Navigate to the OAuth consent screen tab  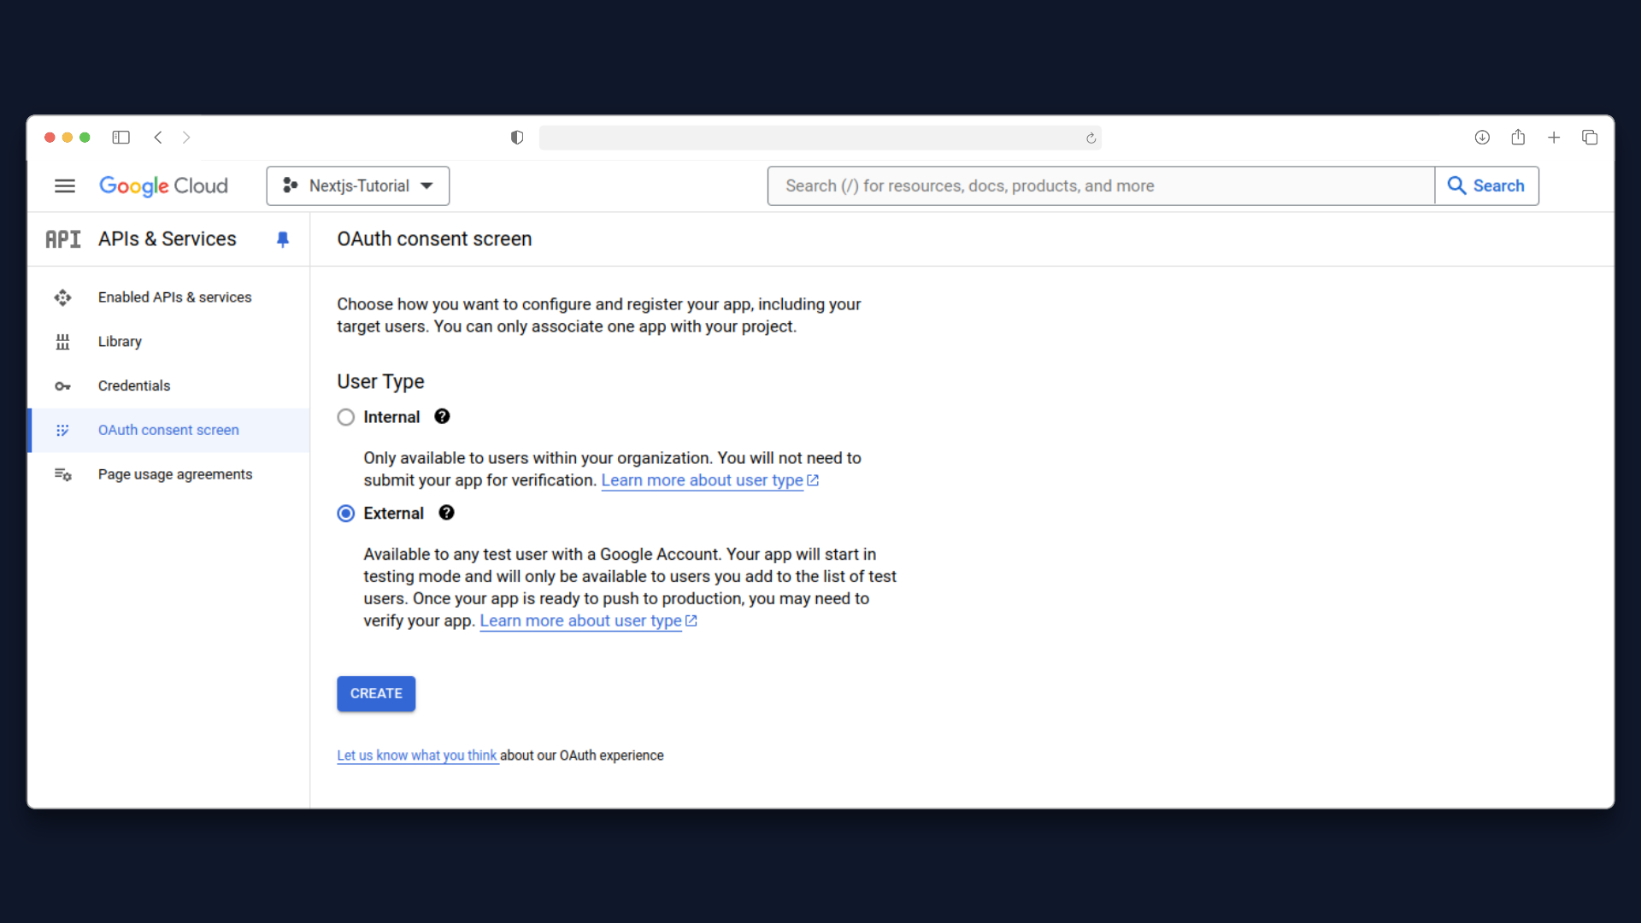point(168,429)
